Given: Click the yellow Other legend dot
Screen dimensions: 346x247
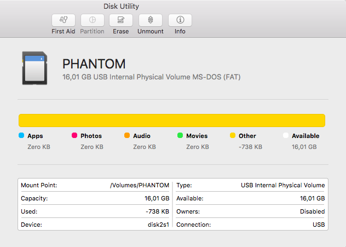Looking at the screenshot, I should (x=233, y=135).
